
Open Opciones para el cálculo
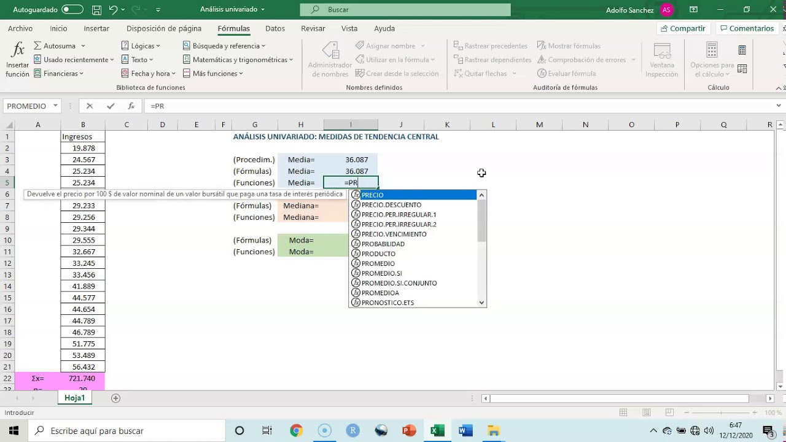click(712, 60)
